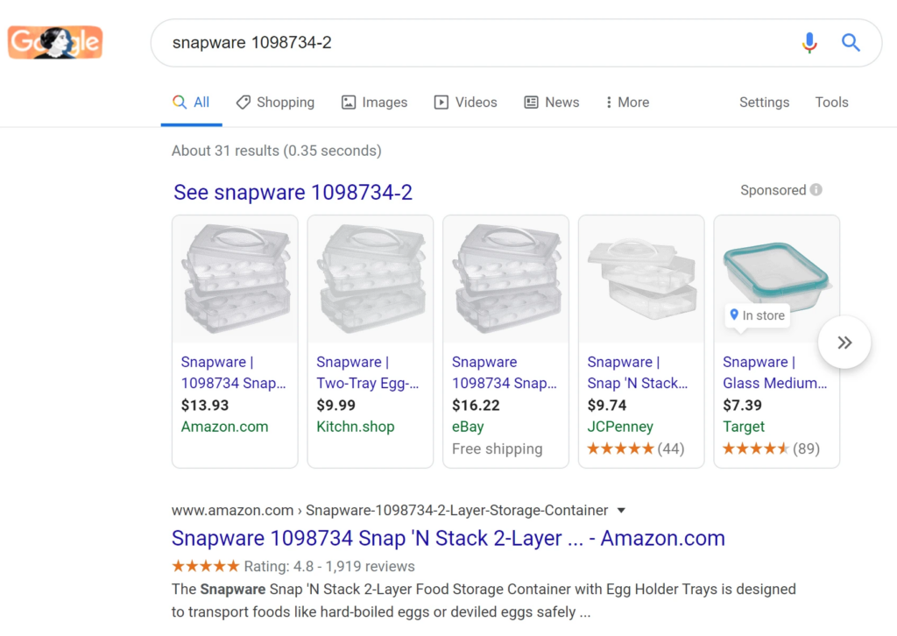Click the right arrow to see more products

coord(844,342)
